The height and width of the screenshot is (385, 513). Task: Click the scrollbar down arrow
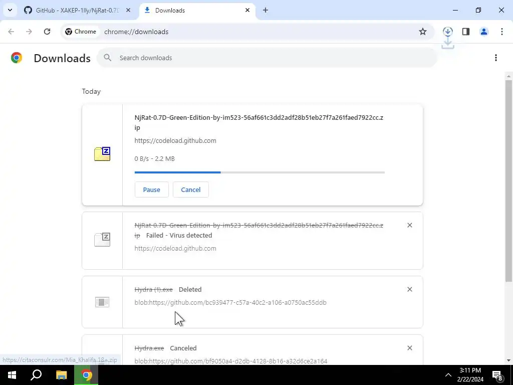tap(508, 360)
